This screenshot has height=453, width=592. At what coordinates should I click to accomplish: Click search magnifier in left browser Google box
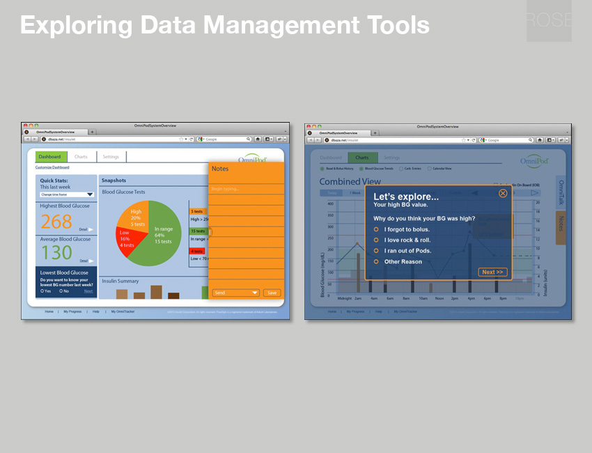tap(248, 139)
